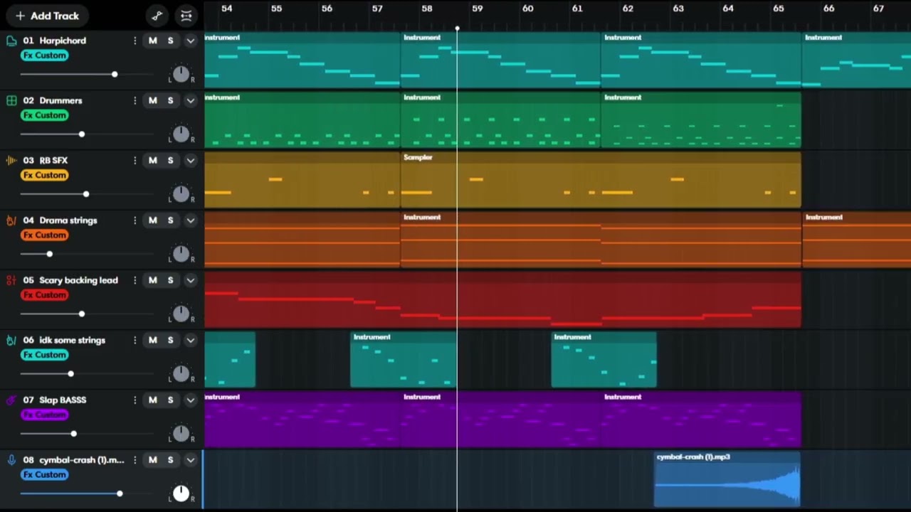Screen dimensions: 911x512
Task: Solo the RB SFX track
Action: (x=170, y=161)
